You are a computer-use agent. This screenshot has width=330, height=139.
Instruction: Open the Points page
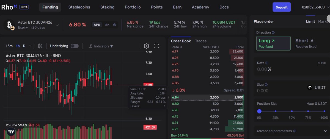[157, 7]
